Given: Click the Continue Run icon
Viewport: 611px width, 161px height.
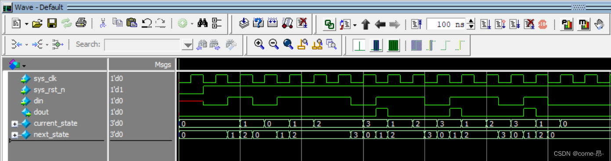Looking at the screenshot, I should [x=500, y=24].
